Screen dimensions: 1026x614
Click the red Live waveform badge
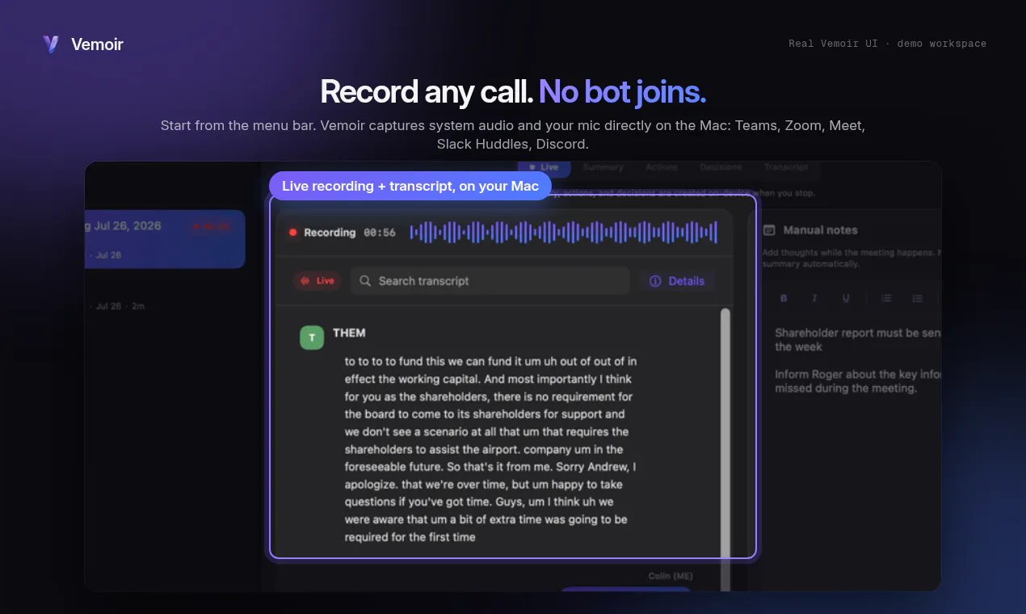pos(317,281)
